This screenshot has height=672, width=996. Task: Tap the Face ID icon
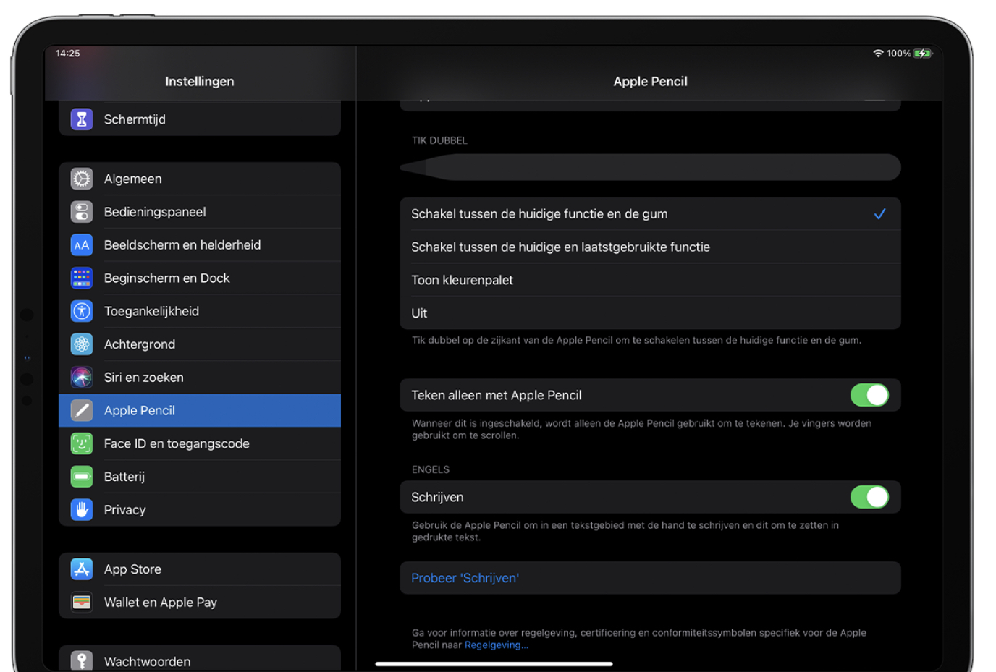pos(82,443)
